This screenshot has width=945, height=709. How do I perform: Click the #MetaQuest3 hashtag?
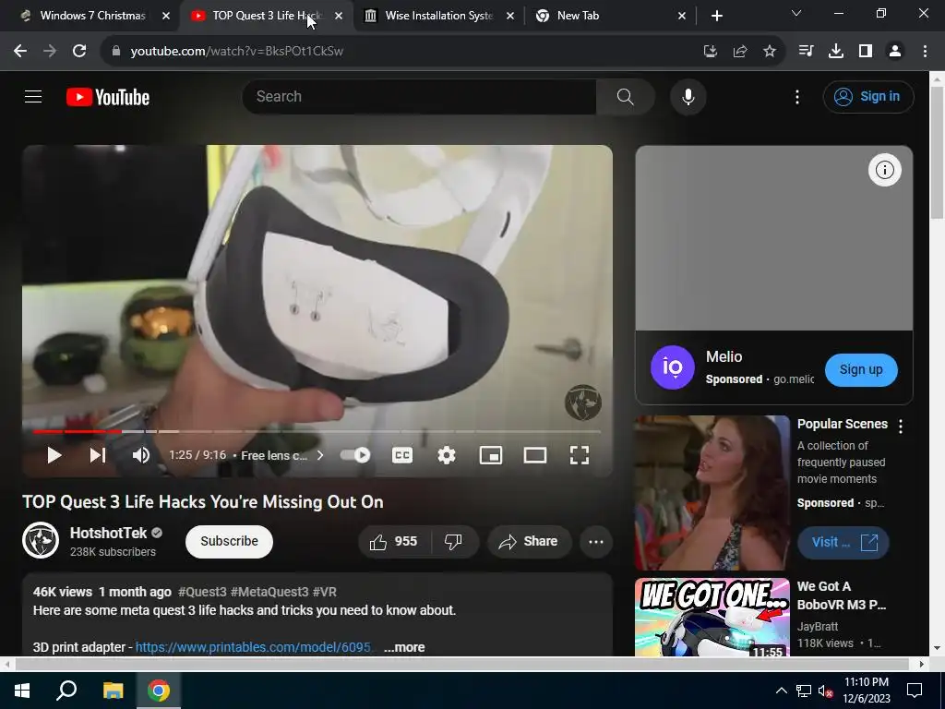pyautogui.click(x=269, y=592)
